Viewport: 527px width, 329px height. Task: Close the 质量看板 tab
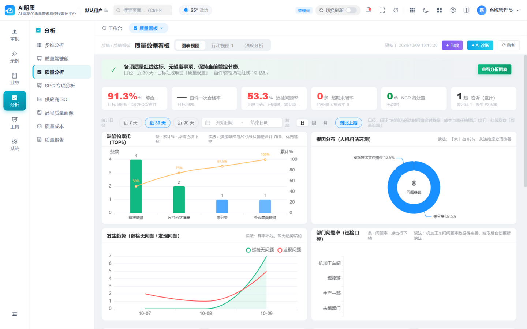pos(162,28)
